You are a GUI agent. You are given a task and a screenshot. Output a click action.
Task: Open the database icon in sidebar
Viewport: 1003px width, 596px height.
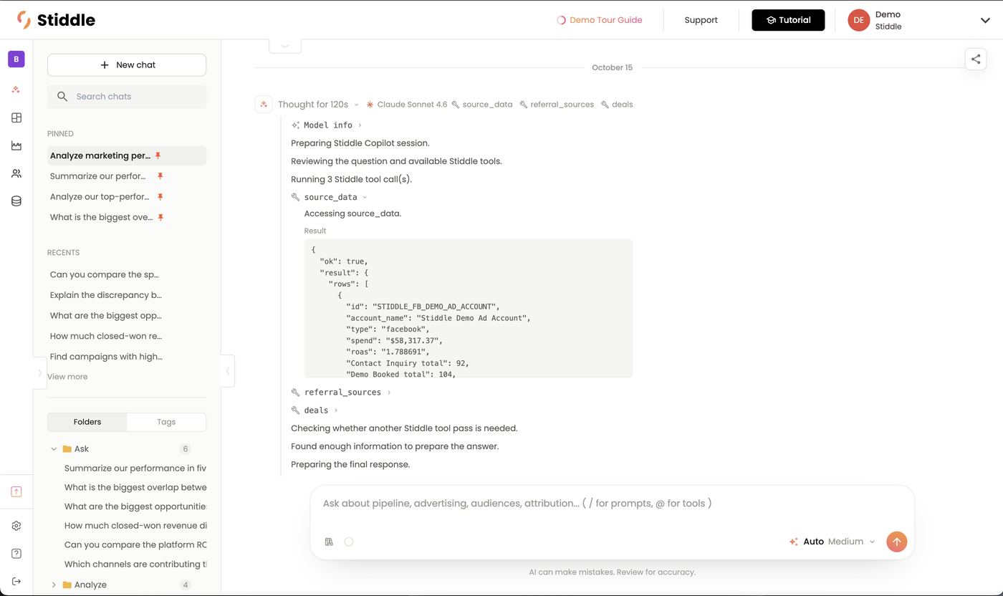(16, 201)
